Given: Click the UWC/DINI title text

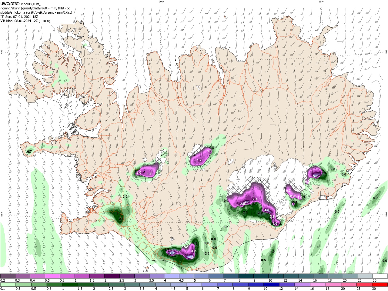Looking at the screenshot, I should point(10,4).
